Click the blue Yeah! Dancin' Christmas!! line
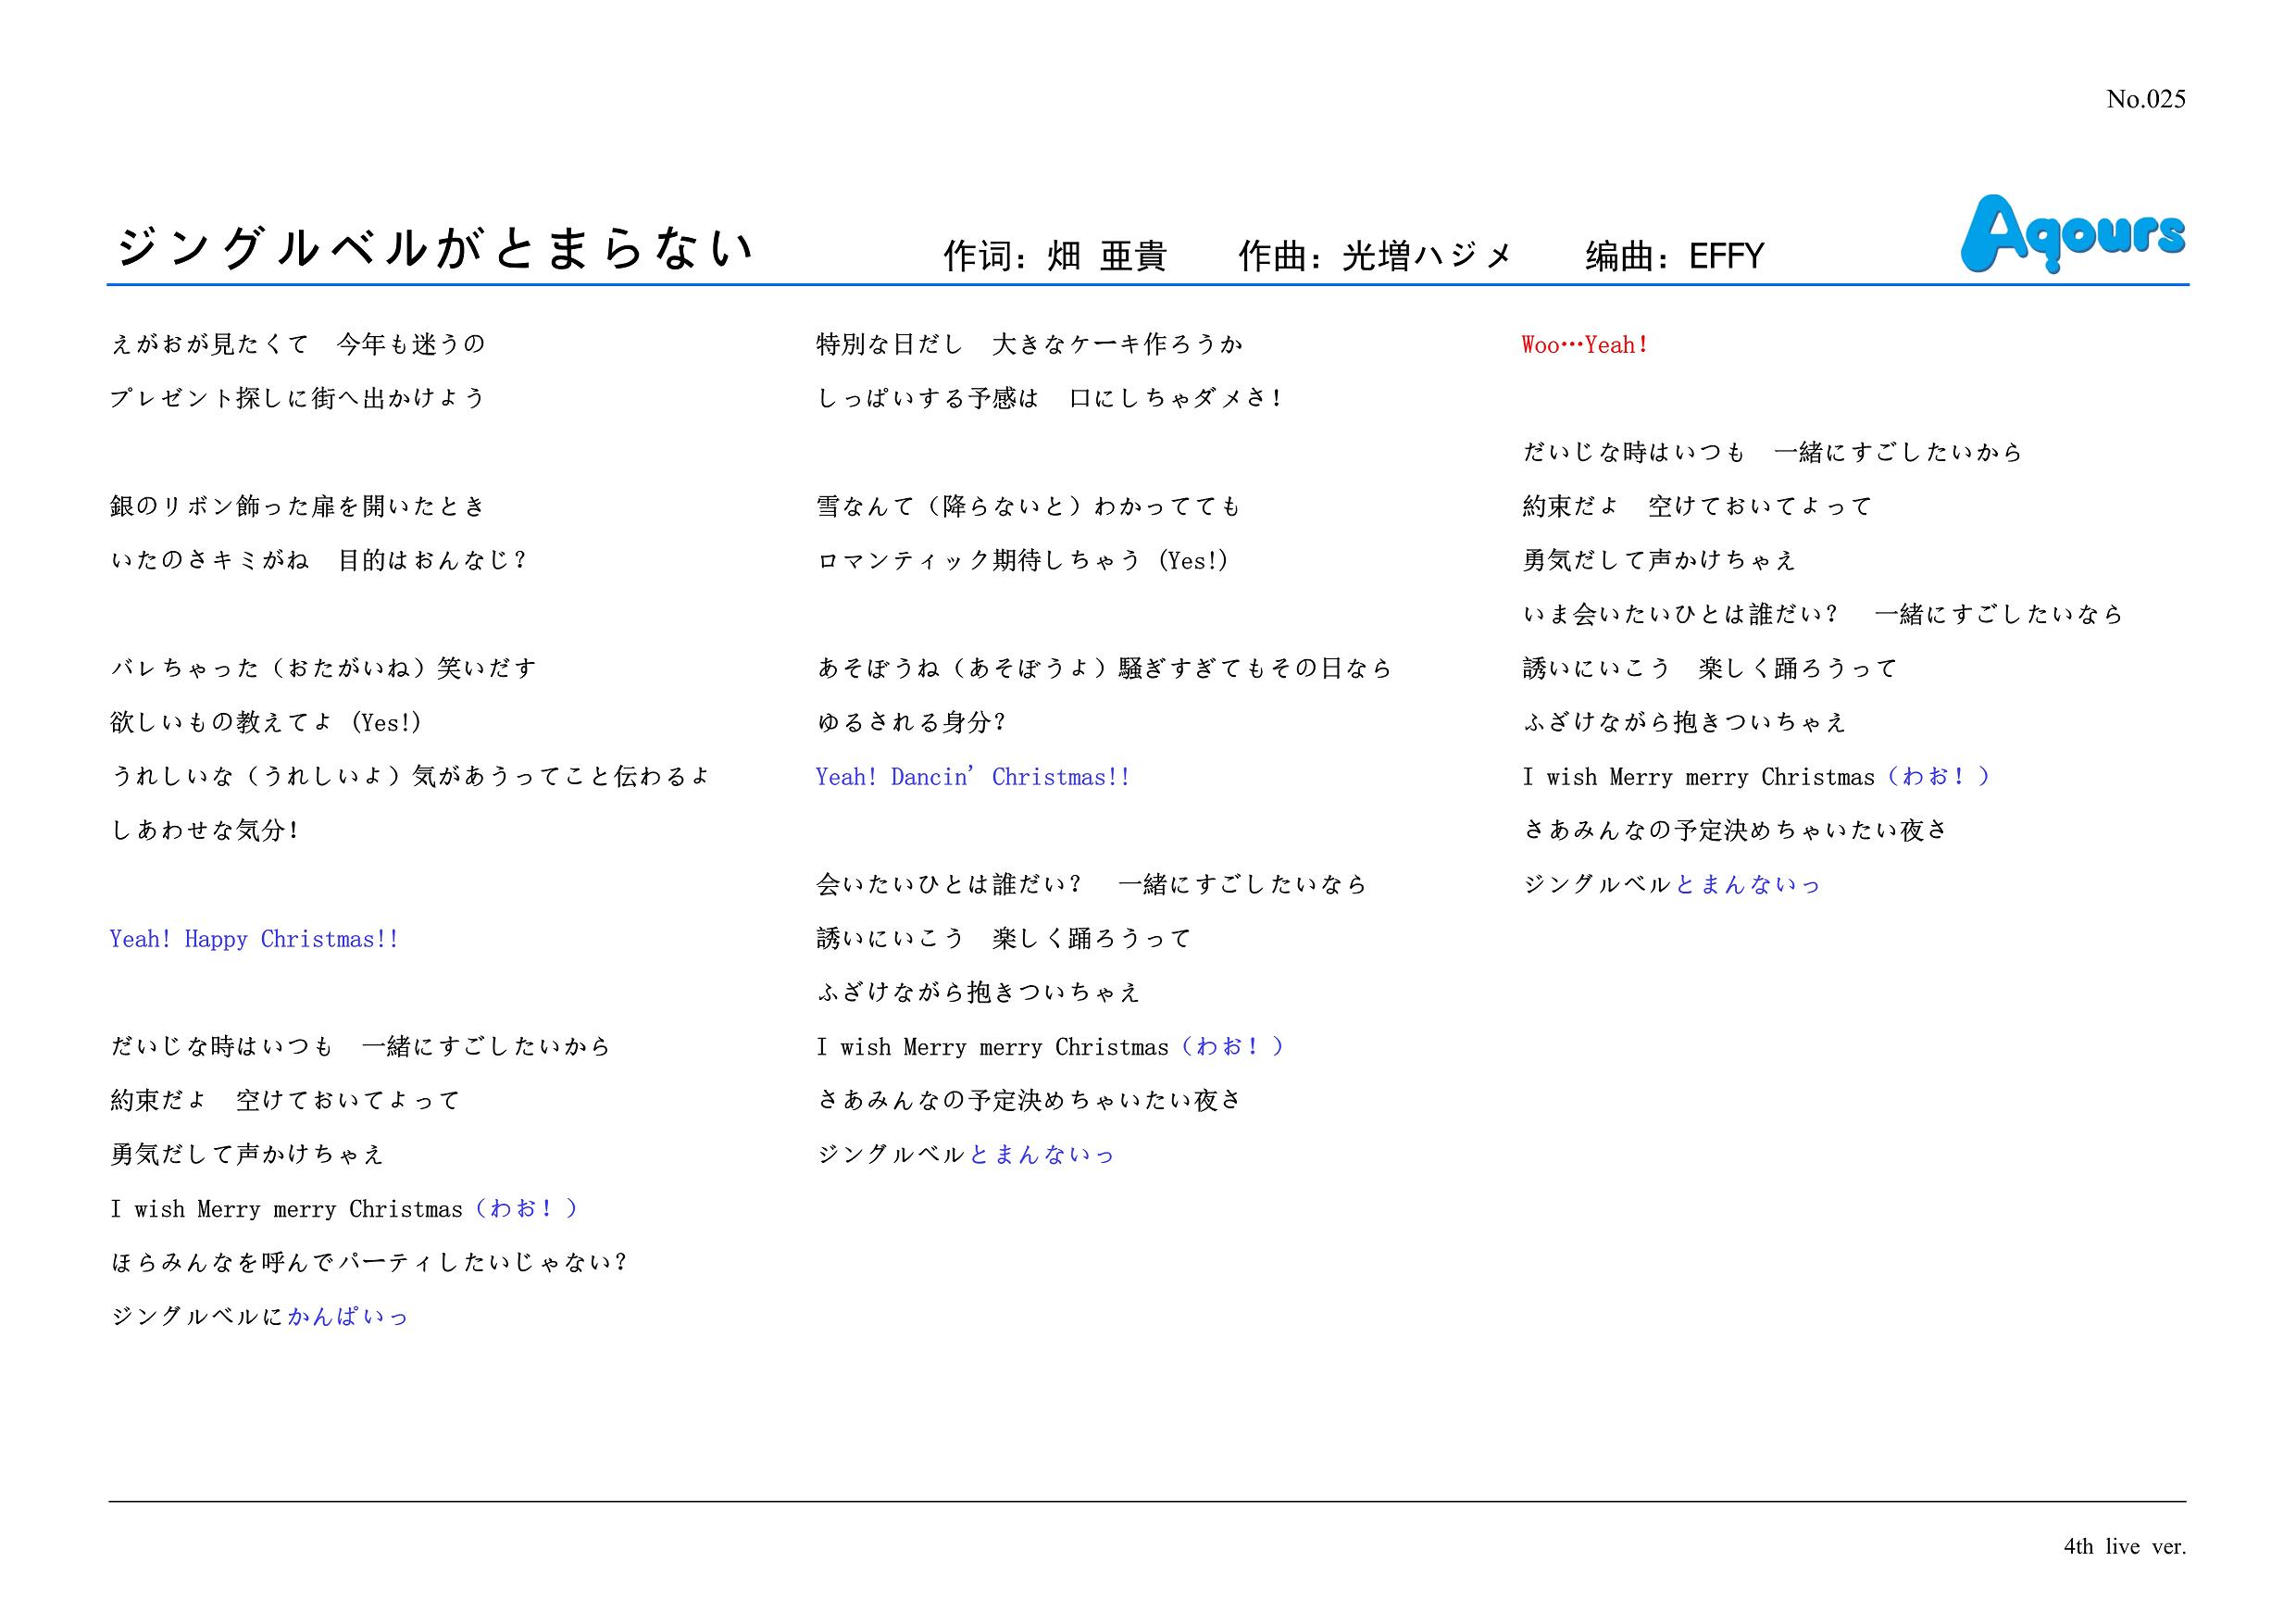The image size is (2296, 1624). (x=972, y=777)
